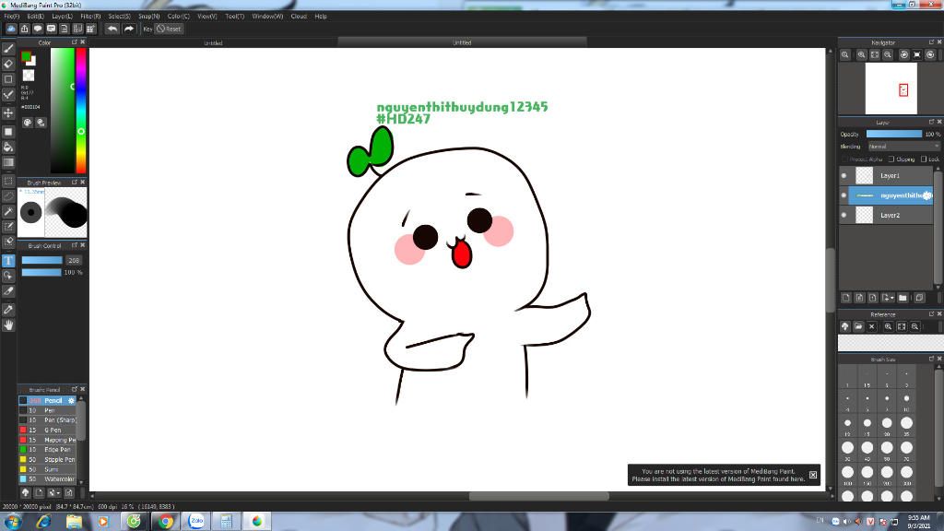Image resolution: width=944 pixels, height=531 pixels.
Task: Select the G Pen brush
Action: pyautogui.click(x=48, y=430)
